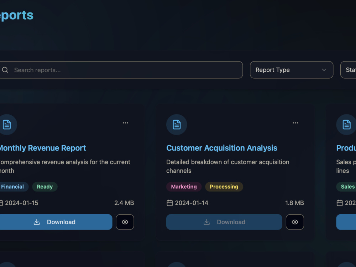Open the Monthly Revenue Report title
This screenshot has height=267, width=356.
pyautogui.click(x=43, y=148)
